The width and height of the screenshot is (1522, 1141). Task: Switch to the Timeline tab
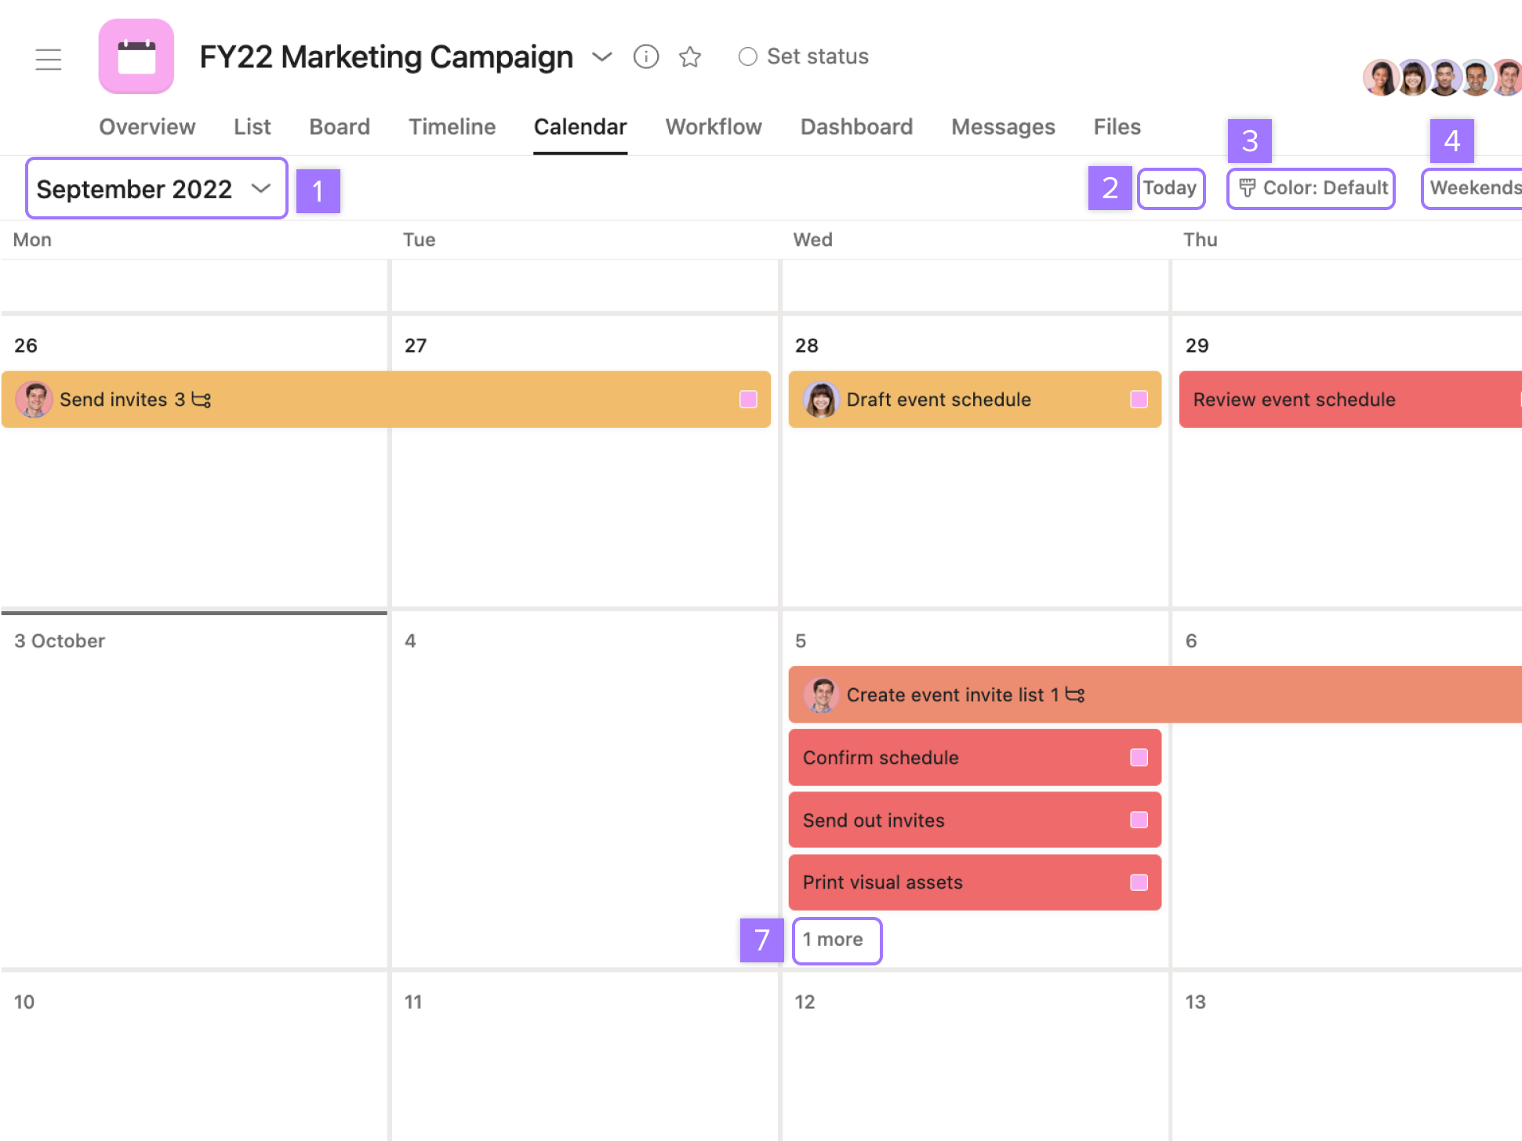[452, 127]
